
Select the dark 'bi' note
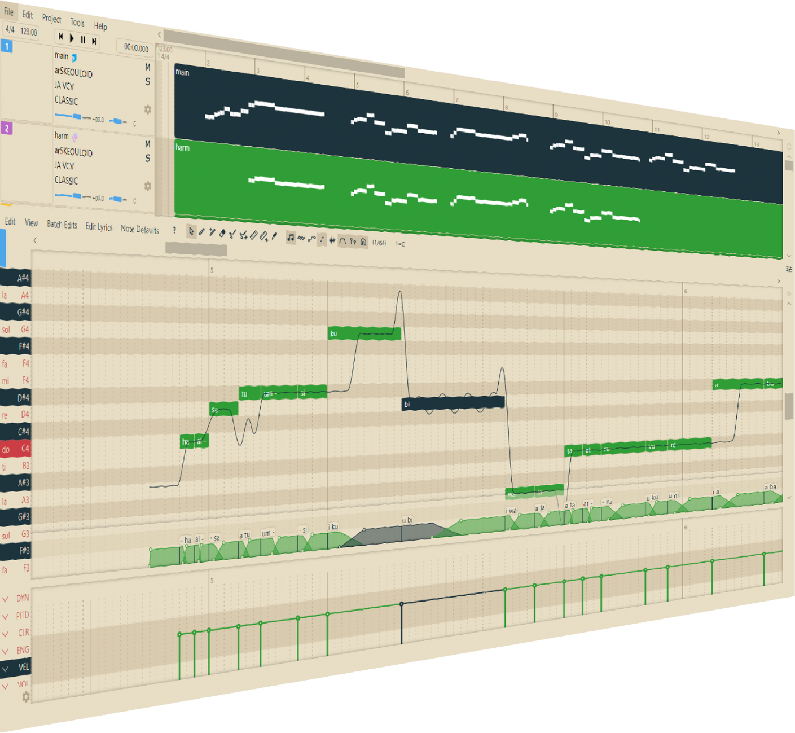(x=453, y=403)
